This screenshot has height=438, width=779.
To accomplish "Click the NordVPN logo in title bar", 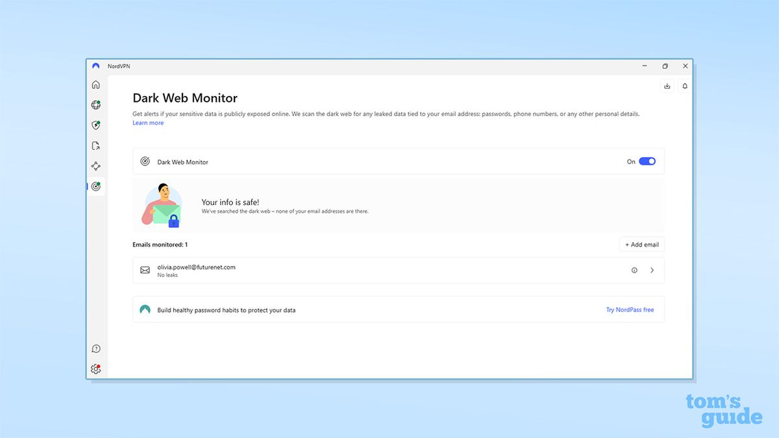I will coord(96,66).
